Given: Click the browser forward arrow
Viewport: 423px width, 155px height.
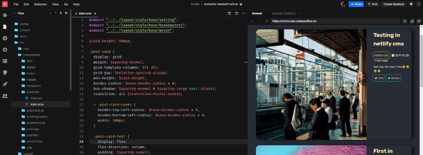Looking at the screenshot, I should click(260, 21).
